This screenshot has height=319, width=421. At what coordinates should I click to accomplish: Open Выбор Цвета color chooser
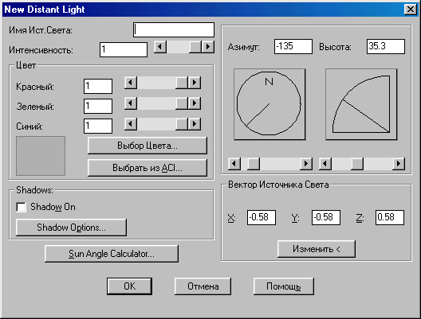coord(148,146)
